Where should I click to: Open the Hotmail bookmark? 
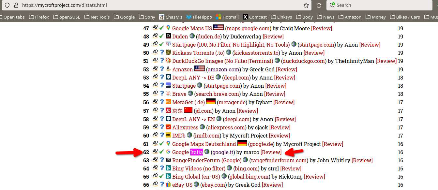[227, 17]
